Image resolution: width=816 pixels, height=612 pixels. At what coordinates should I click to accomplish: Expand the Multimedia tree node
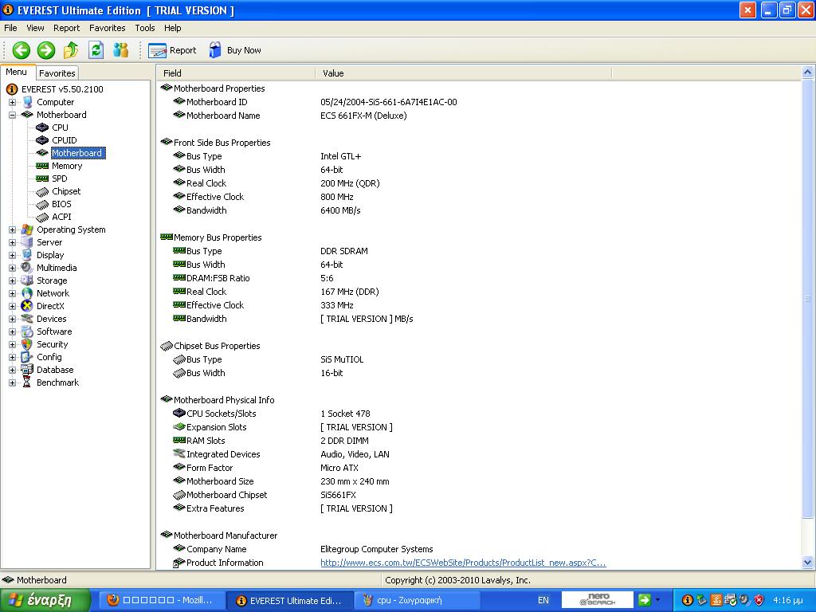click(12, 268)
